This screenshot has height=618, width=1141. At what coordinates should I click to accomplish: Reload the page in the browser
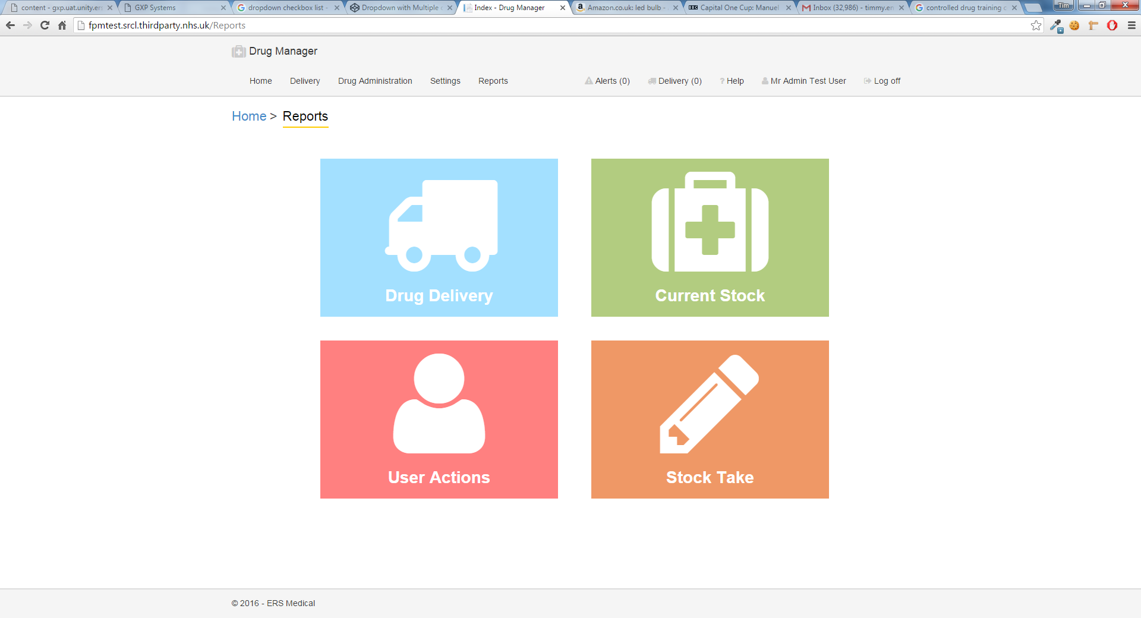pyautogui.click(x=45, y=26)
